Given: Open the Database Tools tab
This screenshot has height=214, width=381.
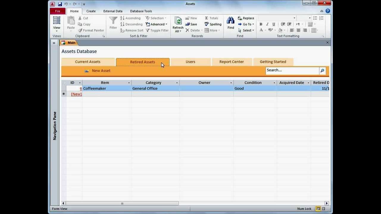Looking at the screenshot, I should click(x=141, y=11).
